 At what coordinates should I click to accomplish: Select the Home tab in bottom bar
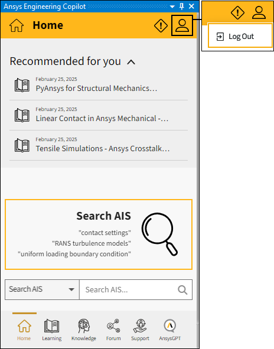[24, 330]
